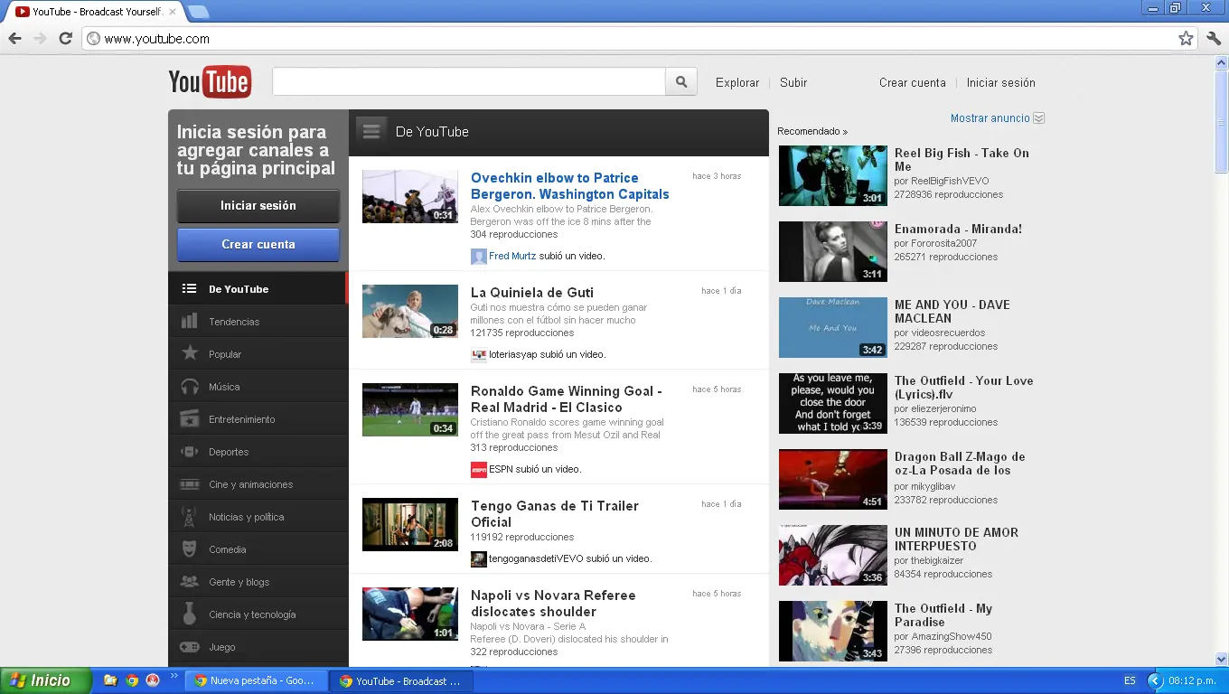
Task: Click the tengoganasdetiVEVO channel avatar icon
Action: click(x=479, y=559)
